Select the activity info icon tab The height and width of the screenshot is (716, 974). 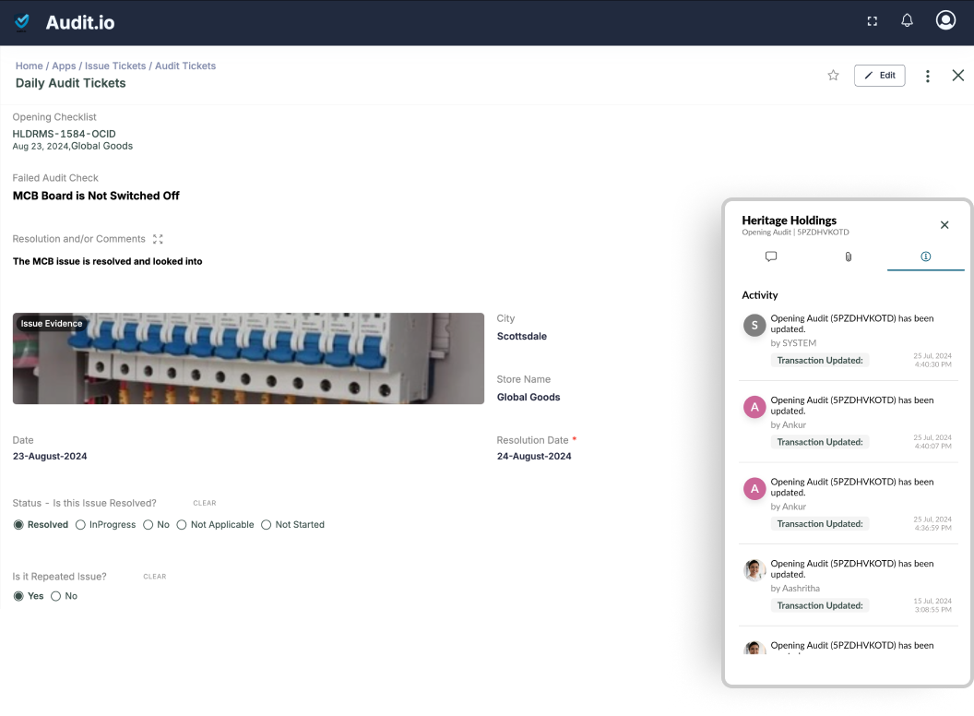(925, 257)
